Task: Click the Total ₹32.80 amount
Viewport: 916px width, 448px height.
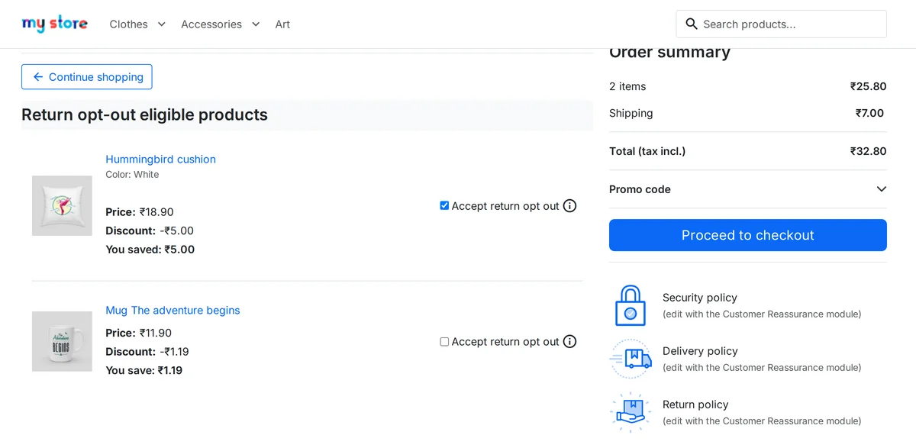Action: [x=869, y=151]
